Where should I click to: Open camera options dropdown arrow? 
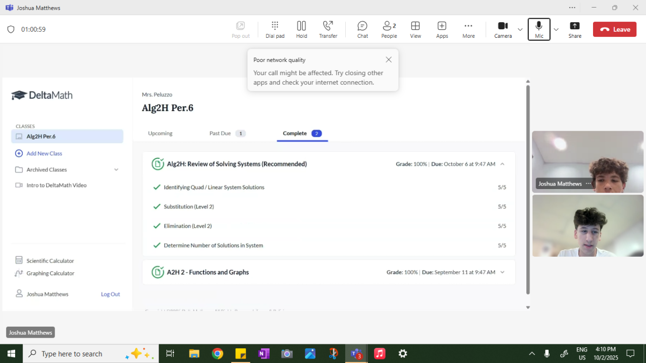pos(520,29)
